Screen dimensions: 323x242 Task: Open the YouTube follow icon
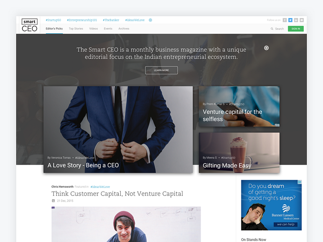click(x=302, y=20)
